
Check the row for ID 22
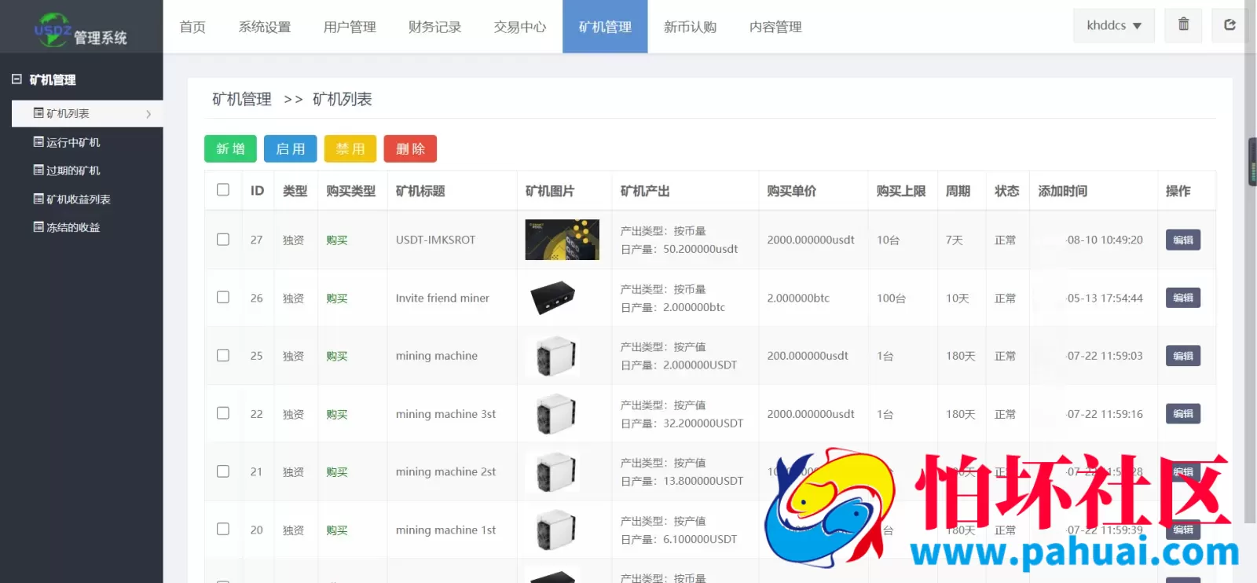223,413
